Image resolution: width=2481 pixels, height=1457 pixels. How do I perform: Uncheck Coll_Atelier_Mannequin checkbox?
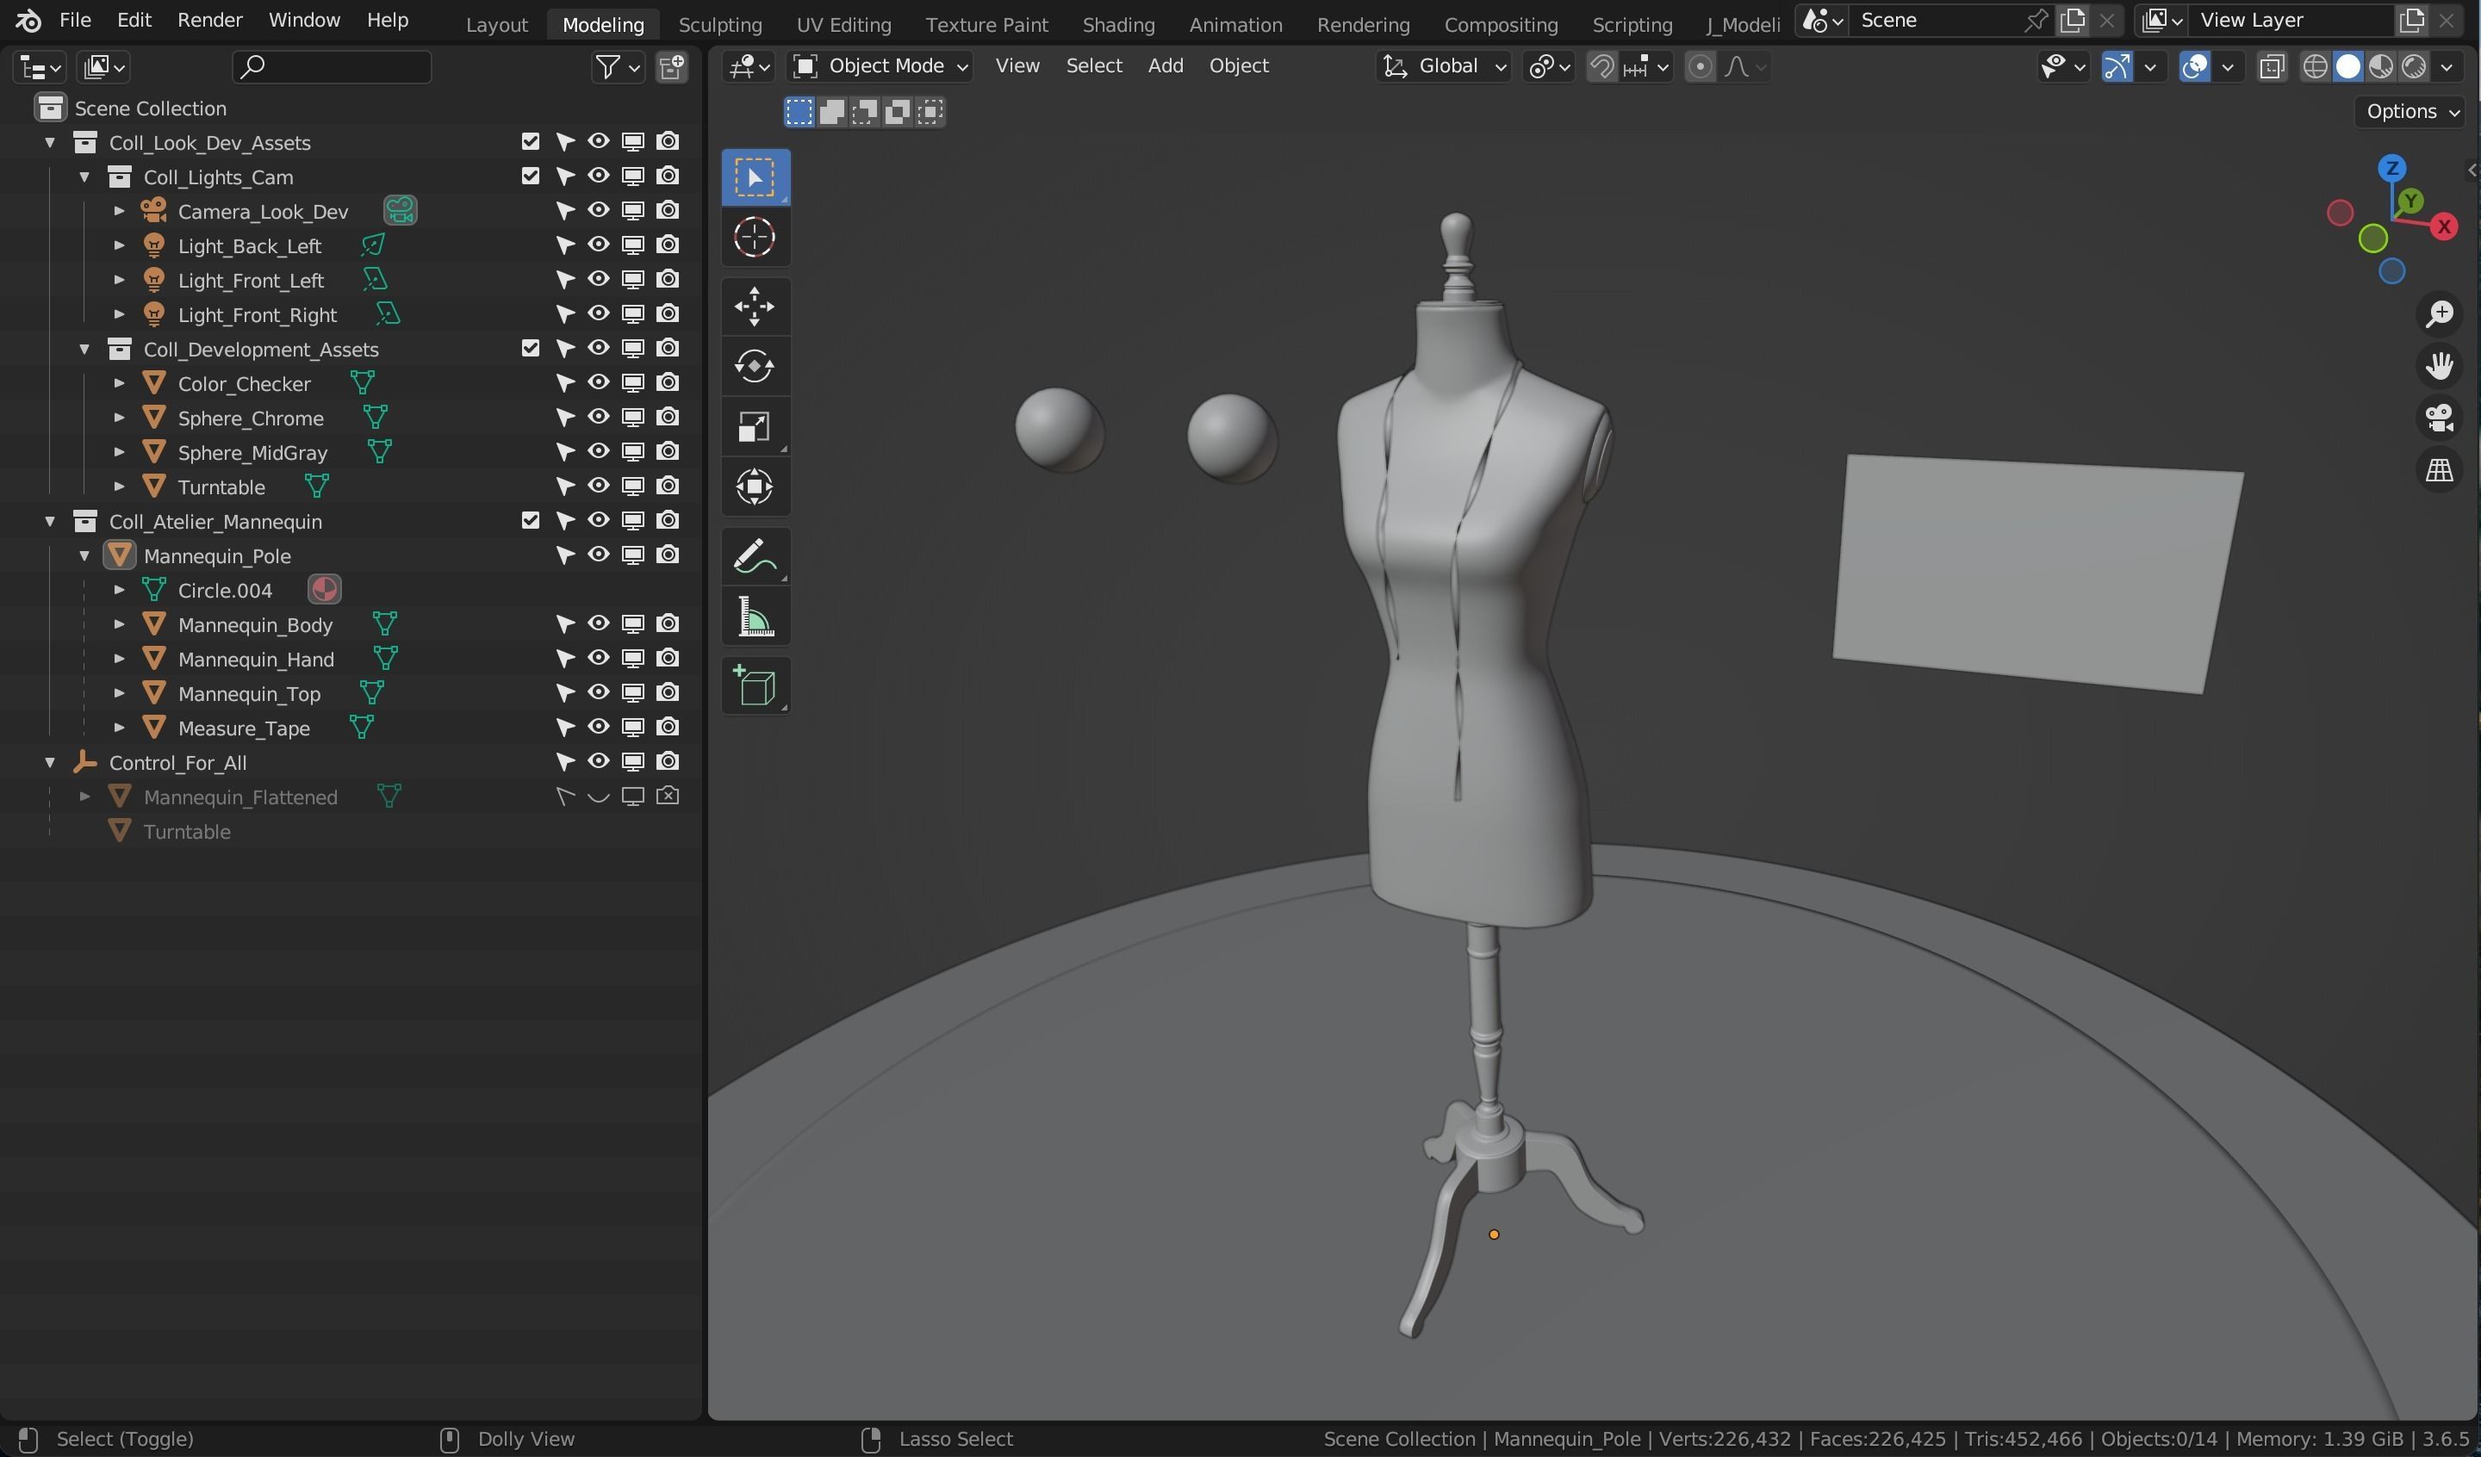click(531, 521)
